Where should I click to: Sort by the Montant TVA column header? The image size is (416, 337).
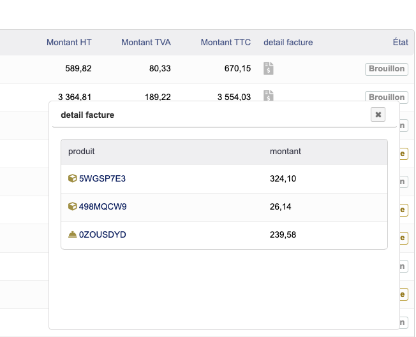(146, 42)
